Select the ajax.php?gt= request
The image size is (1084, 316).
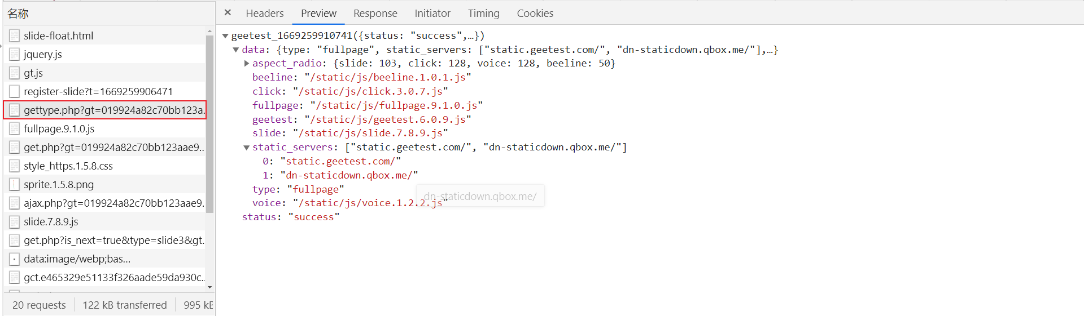(x=105, y=203)
